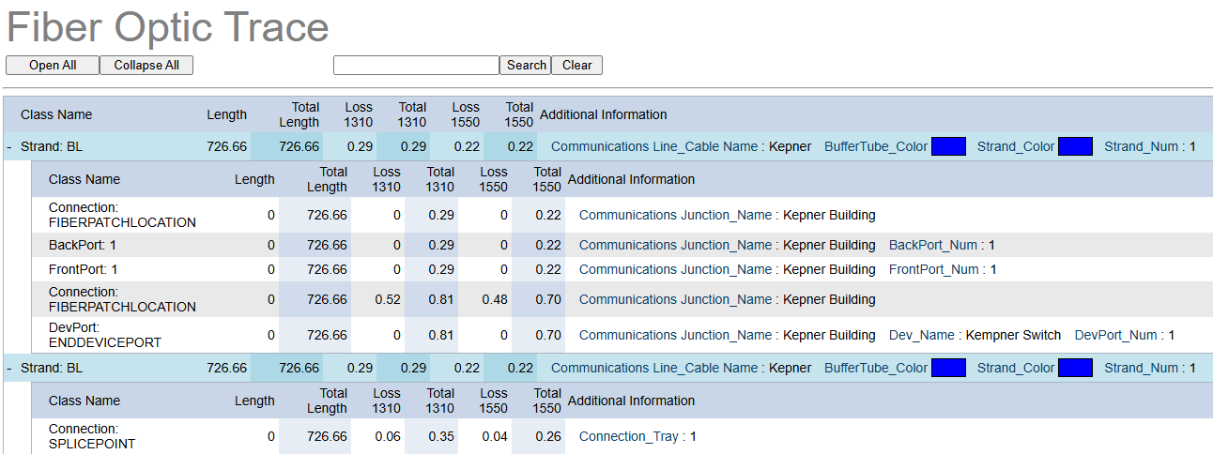
Task: Select the BackPort: 1 row label
Action: pyautogui.click(x=83, y=245)
